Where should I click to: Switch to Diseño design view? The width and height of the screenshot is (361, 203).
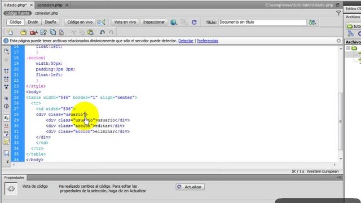[50, 22]
